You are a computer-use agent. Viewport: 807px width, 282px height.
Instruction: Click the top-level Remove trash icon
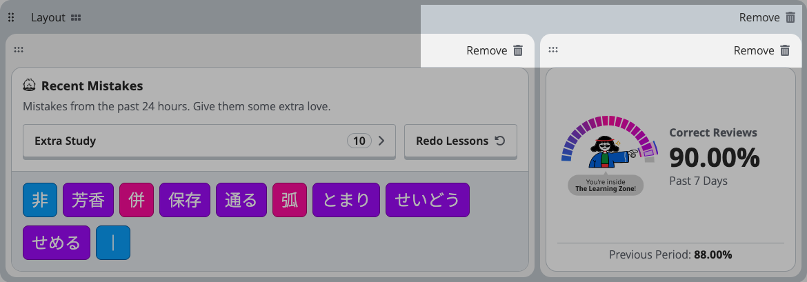point(790,17)
